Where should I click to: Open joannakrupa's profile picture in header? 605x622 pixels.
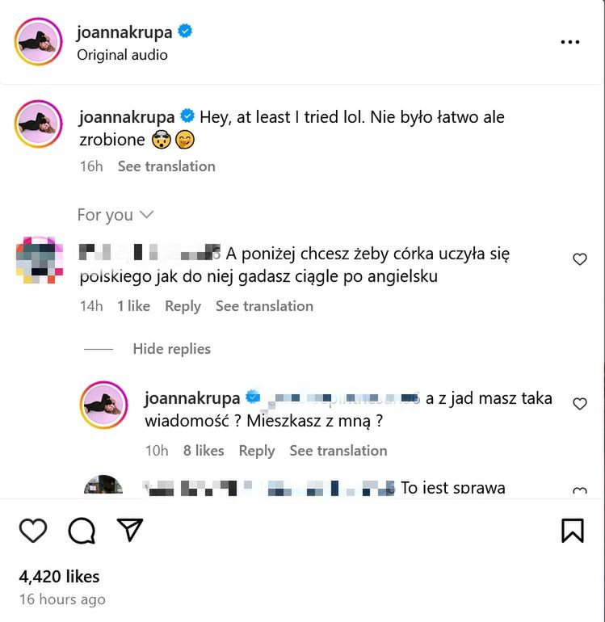point(38,42)
